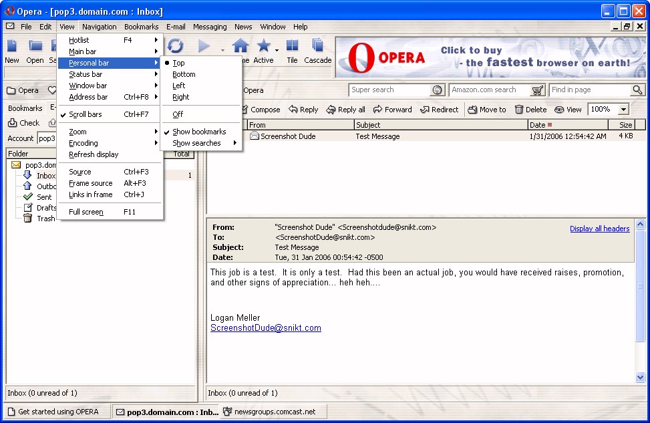
Task: Uncheck Show bookmarks option
Action: 199,132
